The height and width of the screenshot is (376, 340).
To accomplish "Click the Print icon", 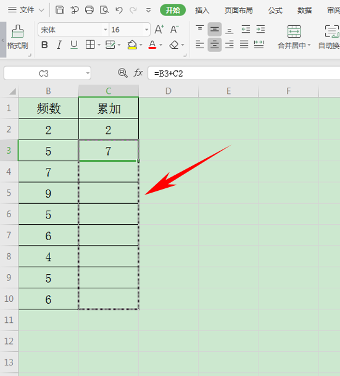I will pyautogui.click(x=89, y=10).
